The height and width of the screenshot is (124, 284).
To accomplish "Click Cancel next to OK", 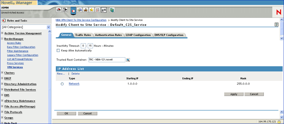I will point(88,114).
